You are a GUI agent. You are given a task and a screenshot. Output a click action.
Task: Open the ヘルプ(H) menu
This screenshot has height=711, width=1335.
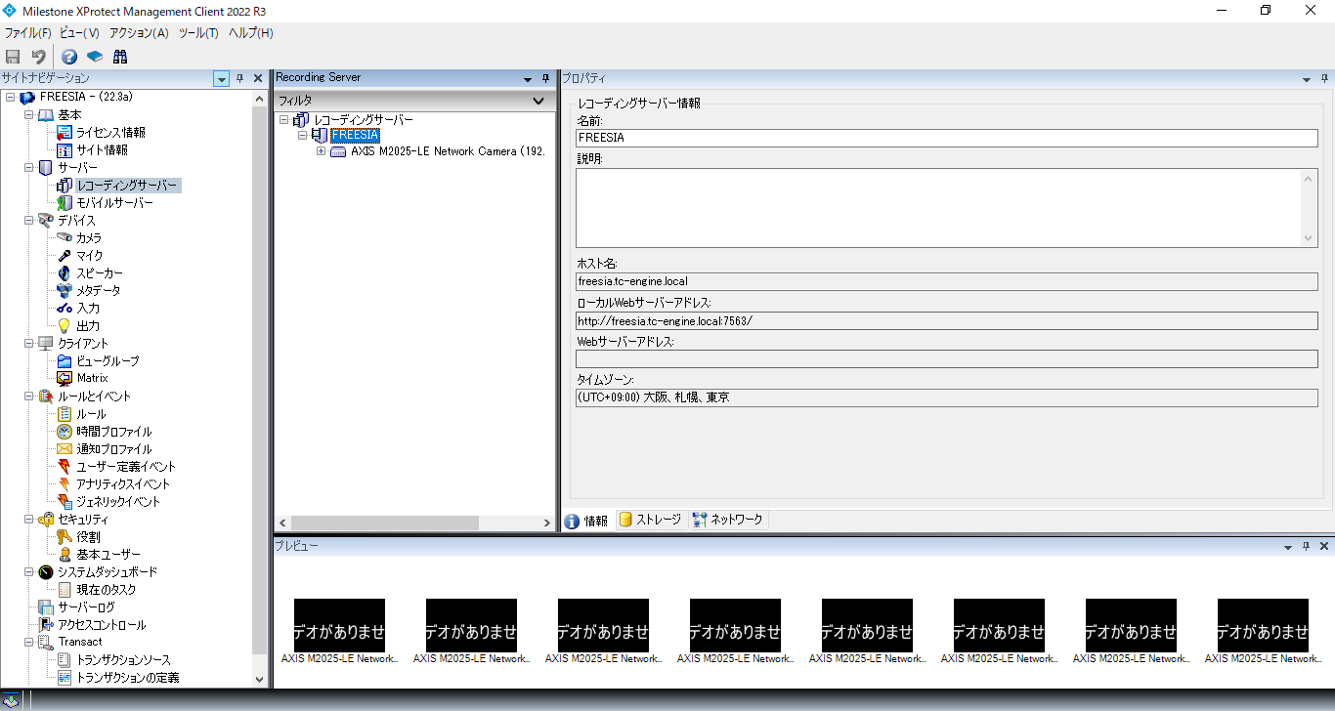[x=250, y=33]
